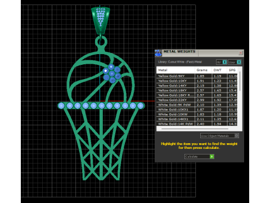Select the White Gold:14KX1 row
The image size is (270, 203).
(x=197, y=119)
